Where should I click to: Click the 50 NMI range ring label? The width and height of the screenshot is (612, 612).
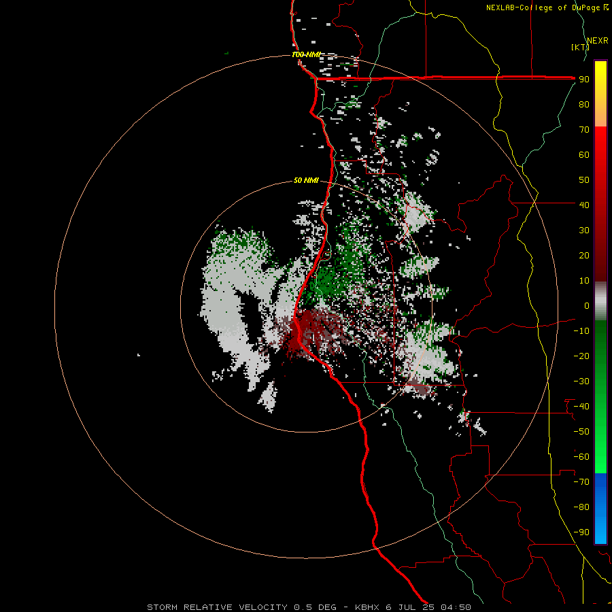pyautogui.click(x=306, y=180)
